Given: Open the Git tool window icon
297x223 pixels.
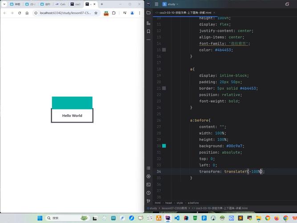Looking at the screenshot, I should point(149,201).
